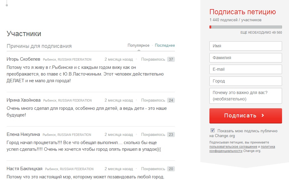Viewport: 289px width, 182px height.
Task: Click the commenter name Игорь Скобелев
Action: point(23,59)
